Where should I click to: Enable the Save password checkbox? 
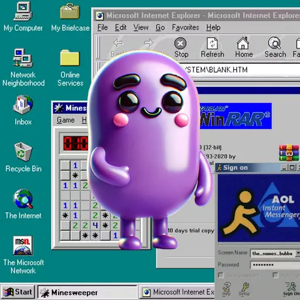[x=221, y=275]
